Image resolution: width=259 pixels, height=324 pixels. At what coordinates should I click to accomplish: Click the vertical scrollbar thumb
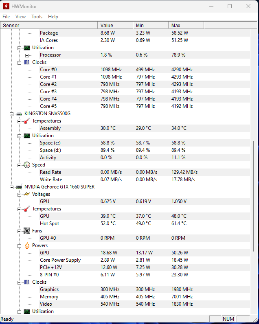click(x=254, y=196)
